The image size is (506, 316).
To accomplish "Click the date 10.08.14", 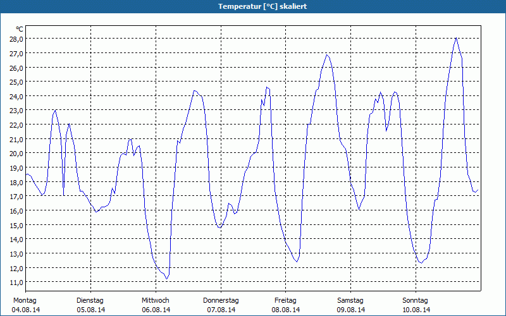I will pos(416,310).
